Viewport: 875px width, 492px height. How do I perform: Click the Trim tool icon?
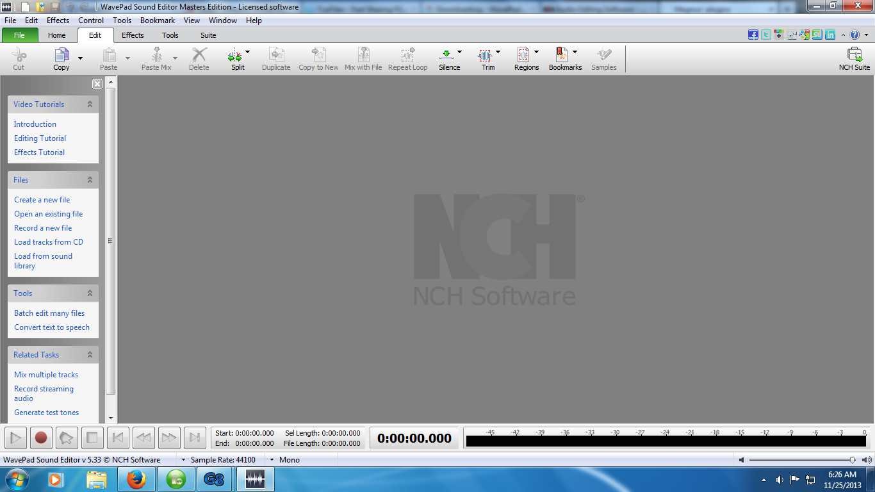point(485,55)
